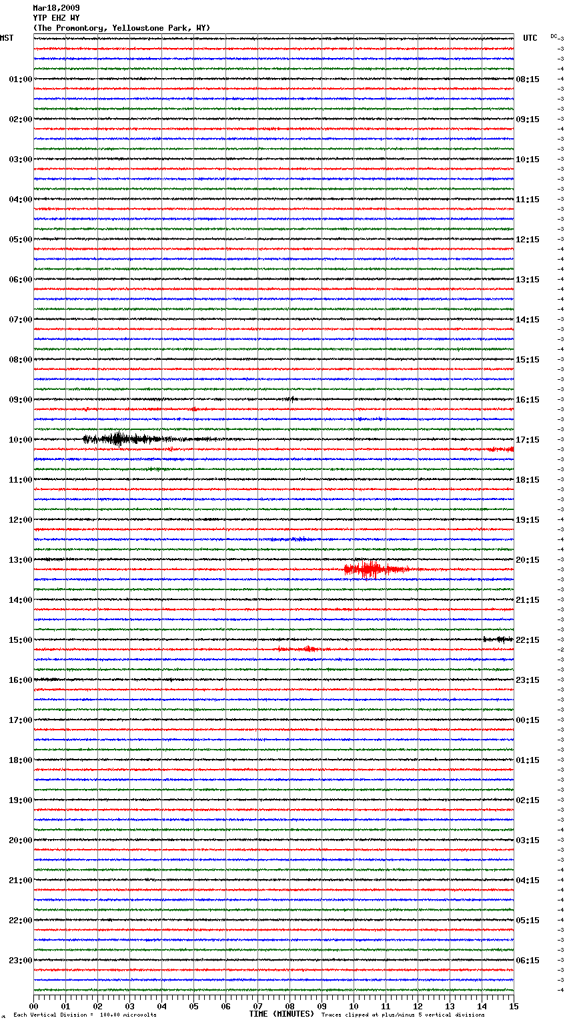Select the 01:00 MST time label

tap(20, 79)
